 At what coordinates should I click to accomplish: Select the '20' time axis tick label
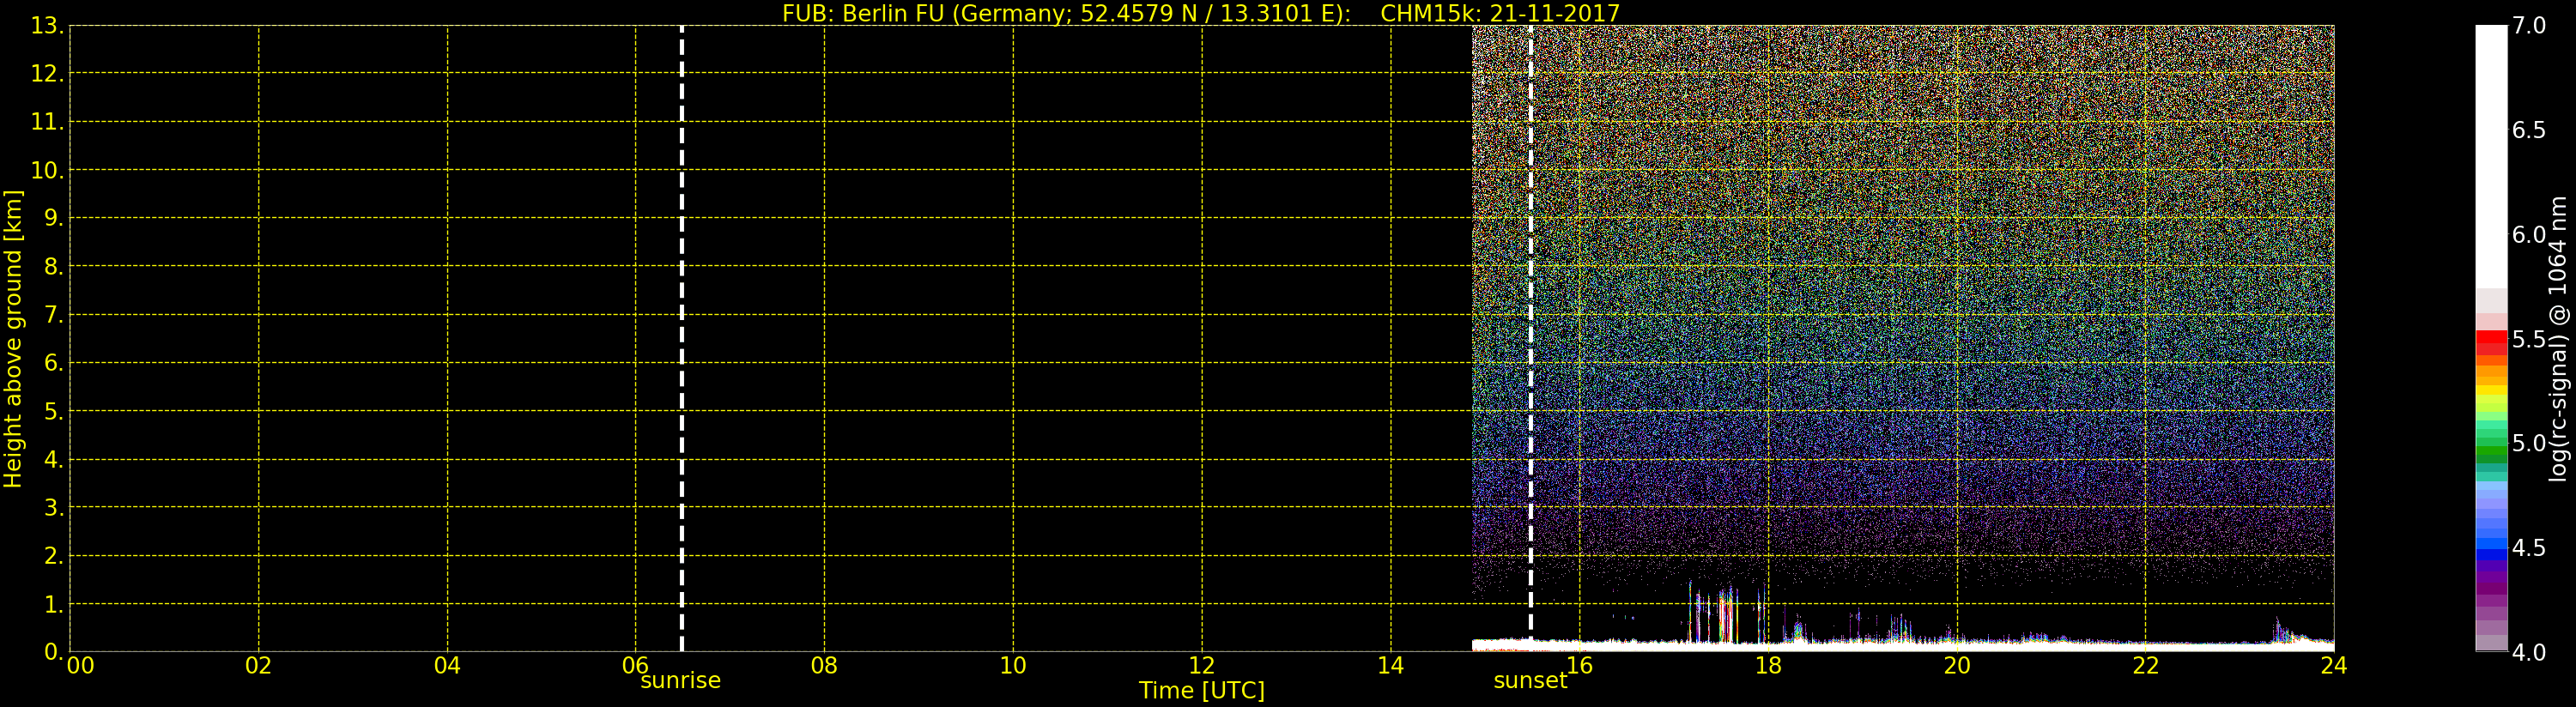pos(1957,666)
